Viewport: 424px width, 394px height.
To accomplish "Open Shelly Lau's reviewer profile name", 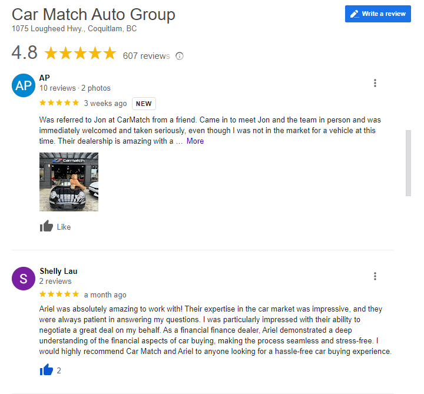I will pos(58,271).
